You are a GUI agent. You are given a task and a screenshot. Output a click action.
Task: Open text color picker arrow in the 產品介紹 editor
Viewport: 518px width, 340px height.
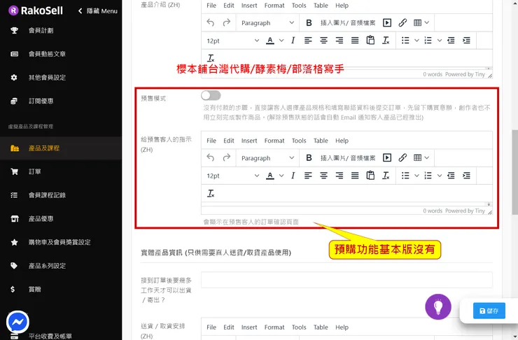[281, 41]
